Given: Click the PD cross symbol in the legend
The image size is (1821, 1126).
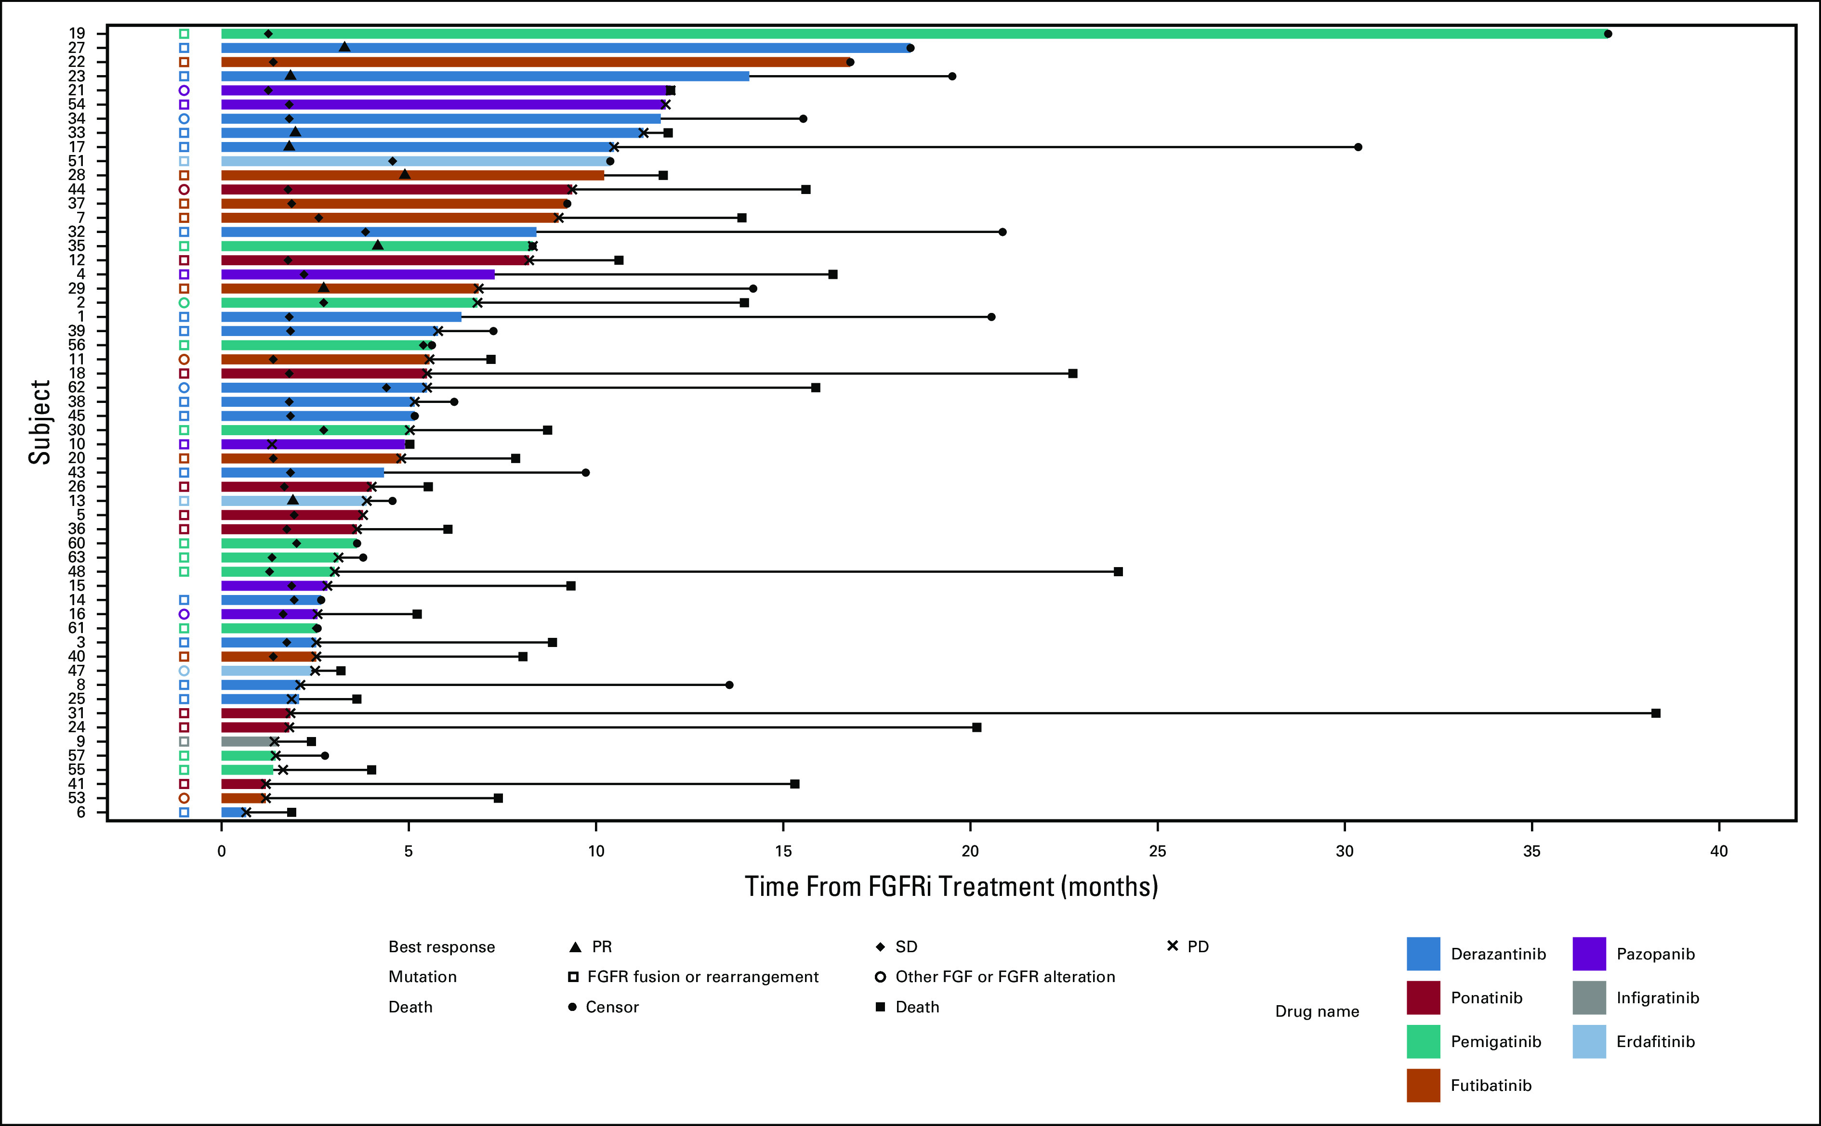Looking at the screenshot, I should tap(1172, 946).
